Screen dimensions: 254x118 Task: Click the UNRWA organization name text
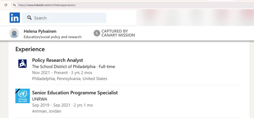click(40, 99)
